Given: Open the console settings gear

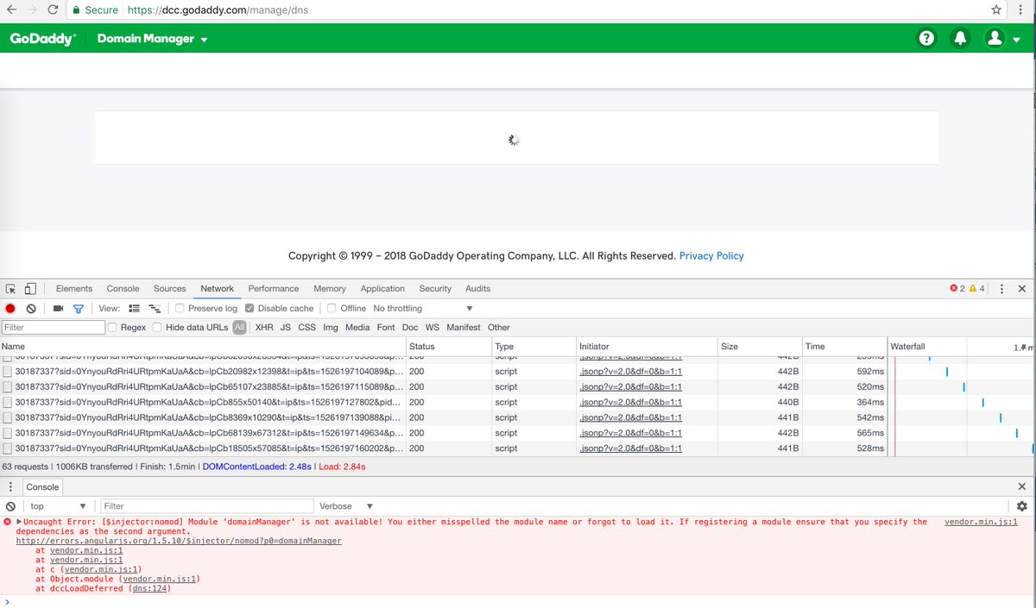Looking at the screenshot, I should (1022, 506).
